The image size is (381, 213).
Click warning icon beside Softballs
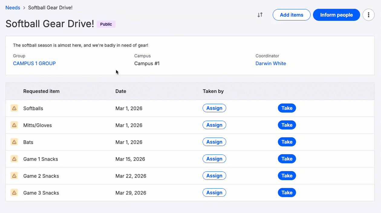(14, 108)
